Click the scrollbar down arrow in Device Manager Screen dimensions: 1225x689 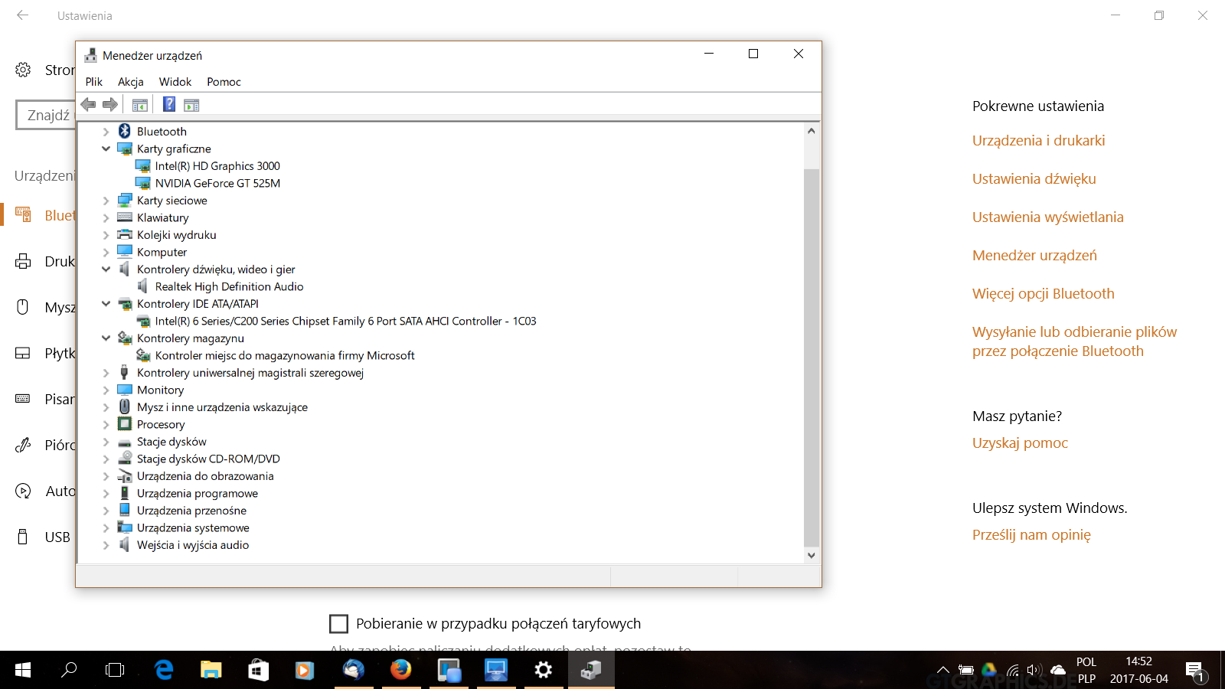812,556
